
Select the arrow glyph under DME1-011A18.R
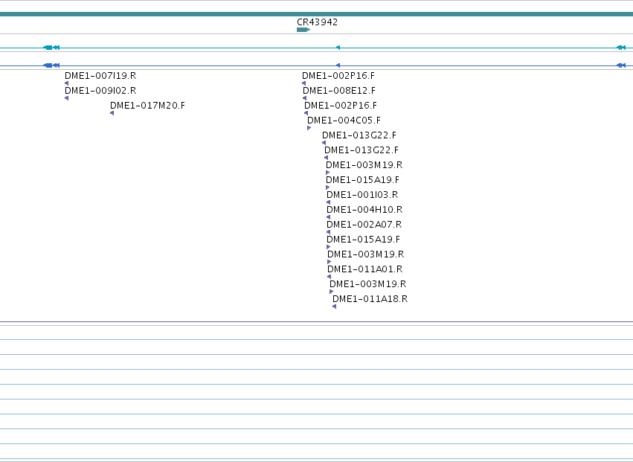point(334,307)
